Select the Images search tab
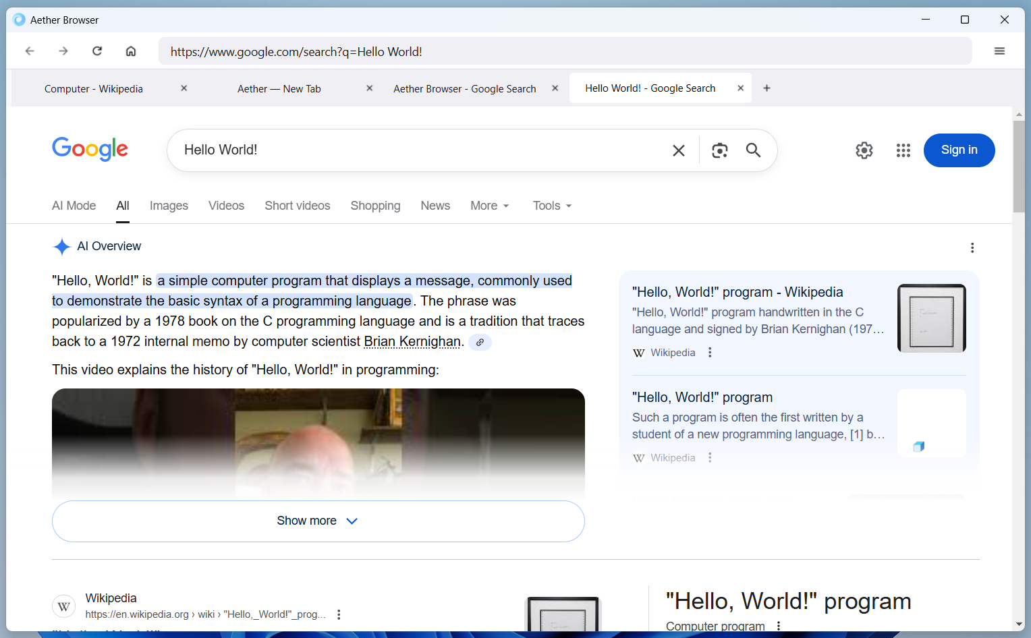 click(x=169, y=206)
